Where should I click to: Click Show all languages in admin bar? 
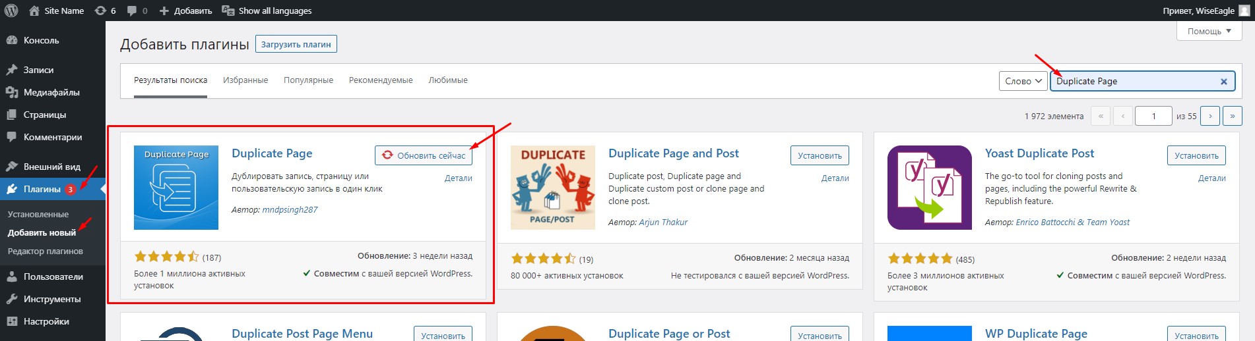coord(267,11)
